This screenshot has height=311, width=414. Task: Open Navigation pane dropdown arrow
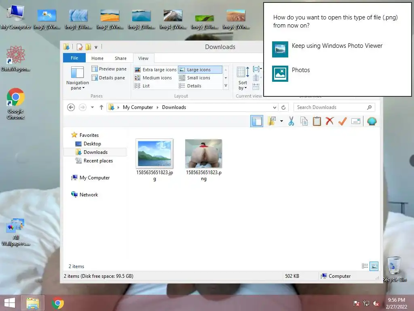(x=83, y=88)
